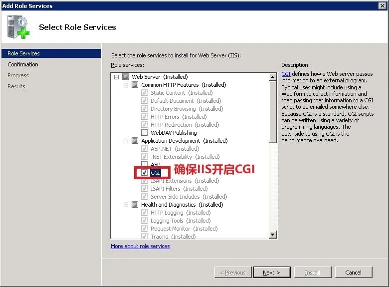
Task: Click the Server Side Includes checkbox
Action: [145, 197]
